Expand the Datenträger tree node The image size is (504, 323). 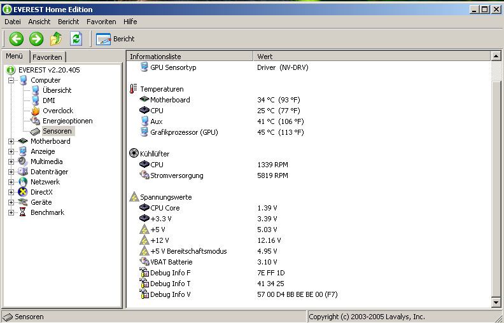click(x=11, y=172)
